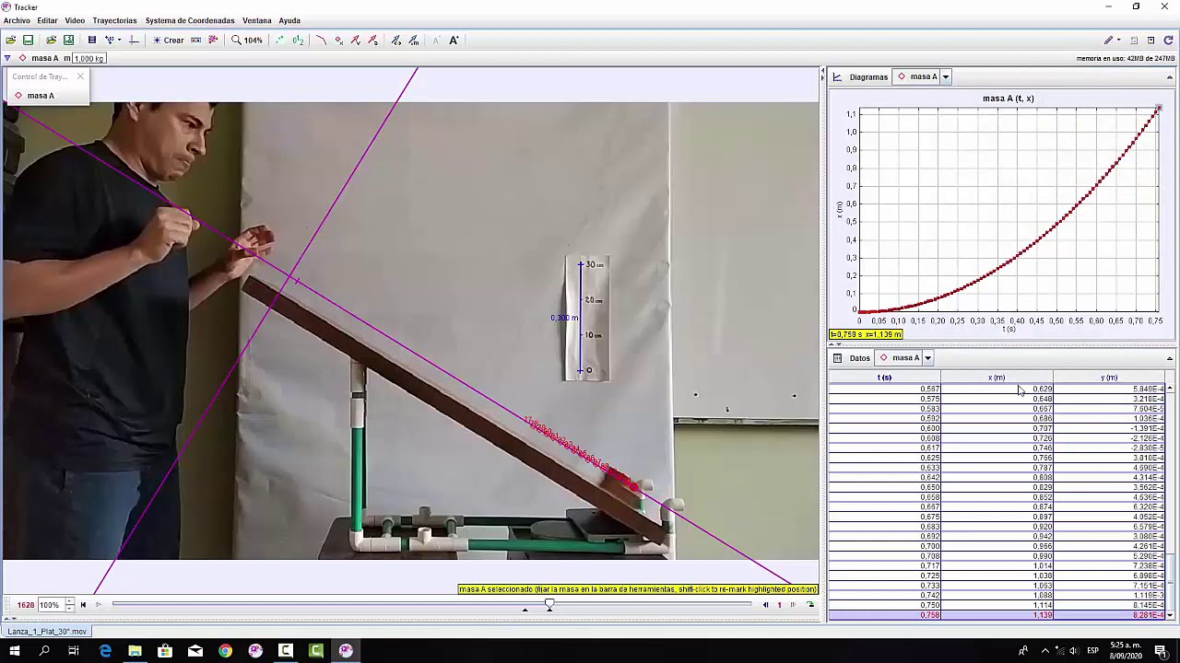Image resolution: width=1180 pixels, height=663 pixels.
Task: Open the Ventana menu
Action: [257, 20]
